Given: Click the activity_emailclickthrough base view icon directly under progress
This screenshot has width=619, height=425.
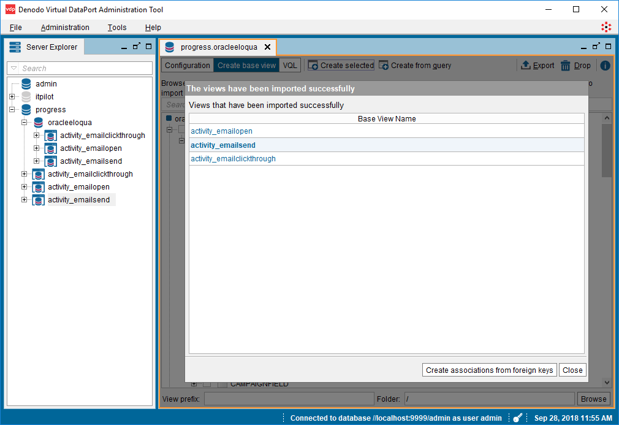Looking at the screenshot, I should point(38,174).
